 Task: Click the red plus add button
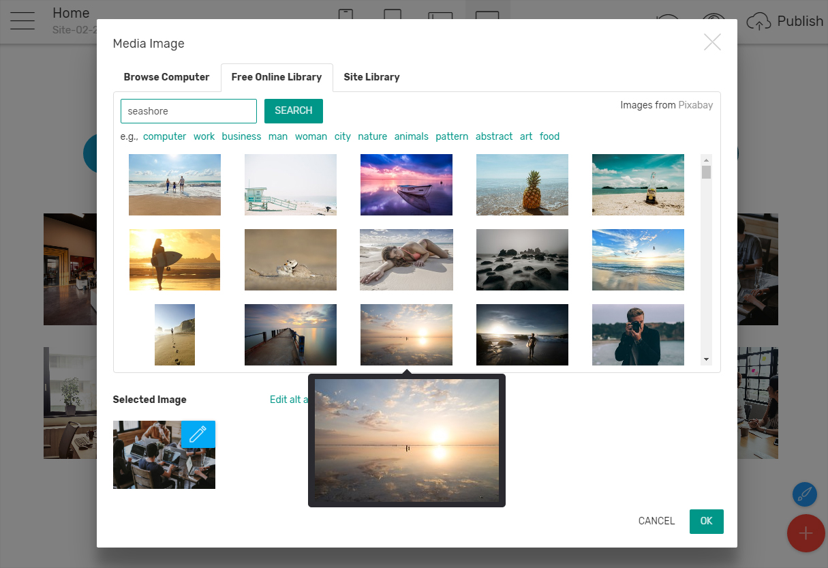[806, 533]
